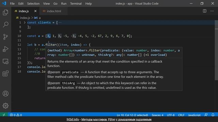Open the index.js breadcrumb dropdown
The image size is (218, 122).
click(x=25, y=18)
